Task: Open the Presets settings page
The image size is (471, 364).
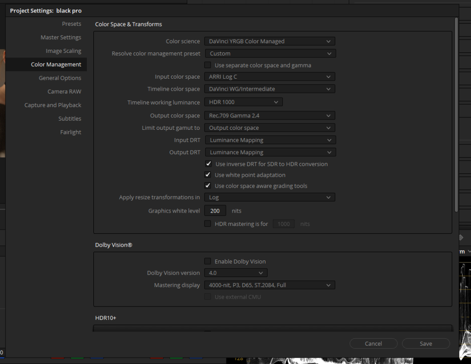Action: click(x=71, y=24)
